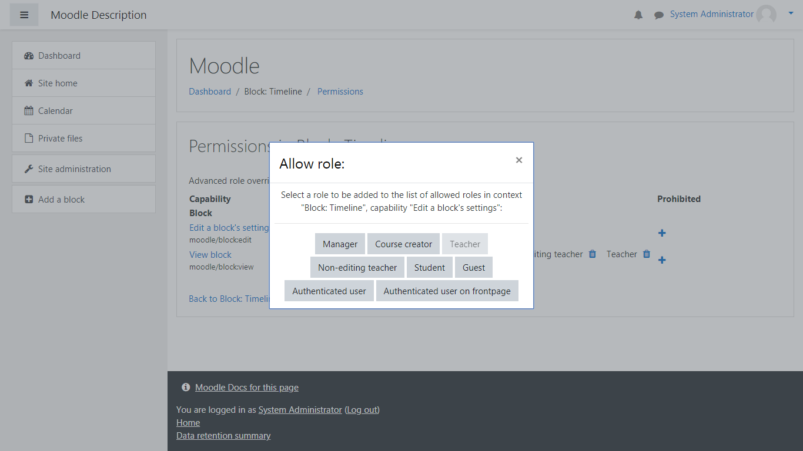Open the messages speech bubble icon

point(658,15)
